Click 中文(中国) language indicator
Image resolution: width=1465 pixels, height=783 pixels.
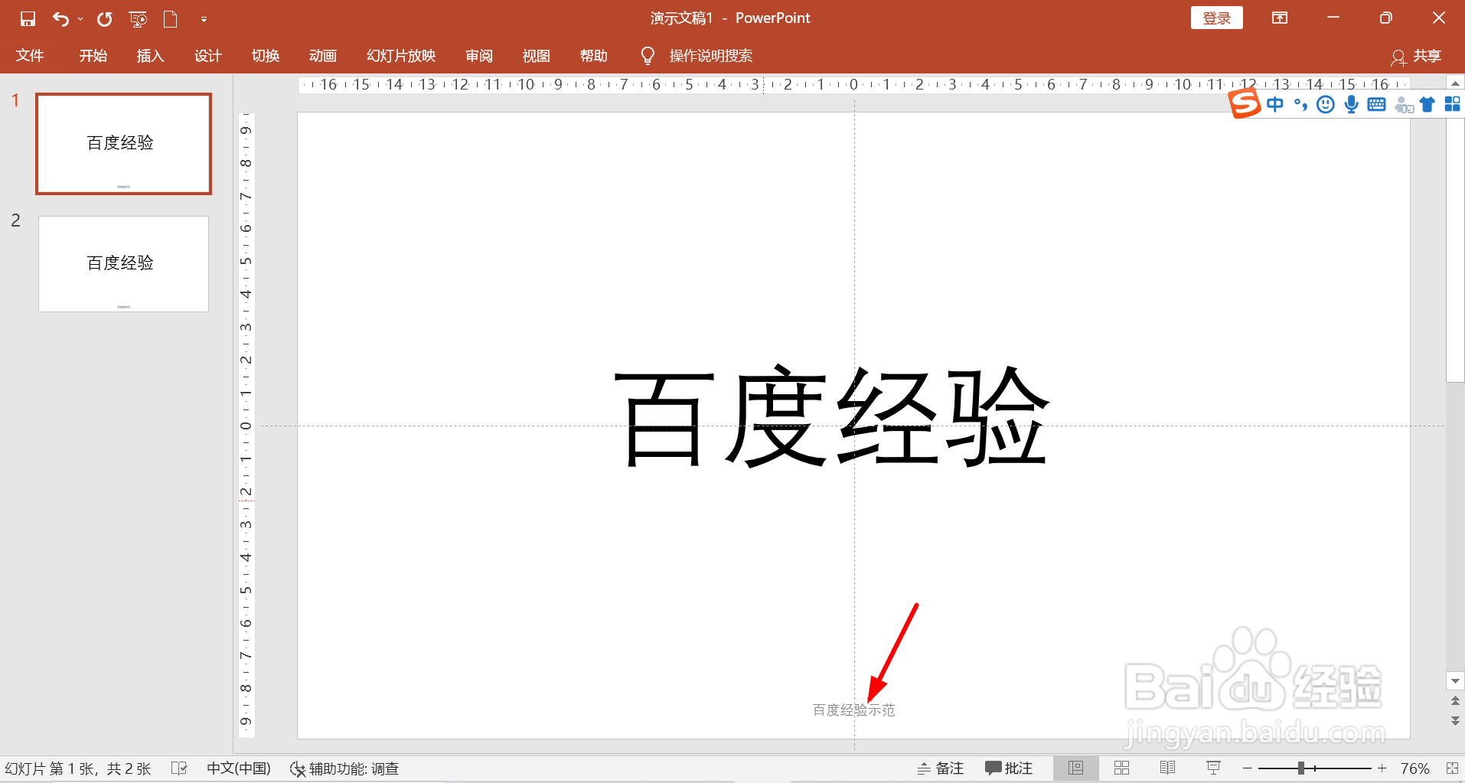point(239,768)
